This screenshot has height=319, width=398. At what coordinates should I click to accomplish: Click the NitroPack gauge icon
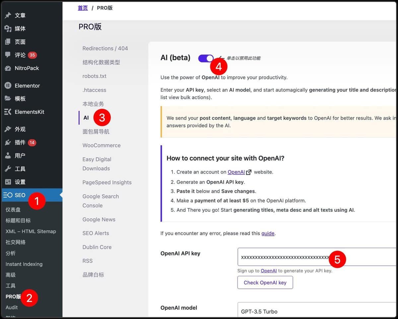[x=8, y=68]
